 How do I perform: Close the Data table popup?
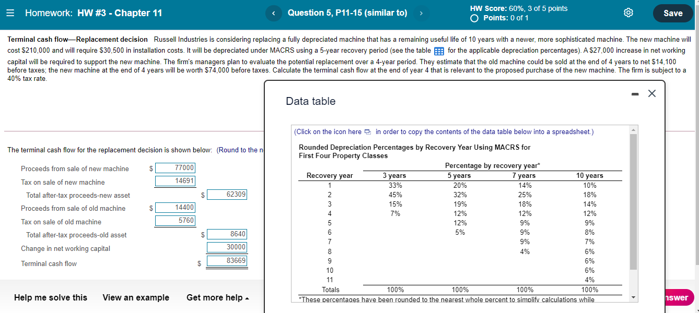click(651, 93)
